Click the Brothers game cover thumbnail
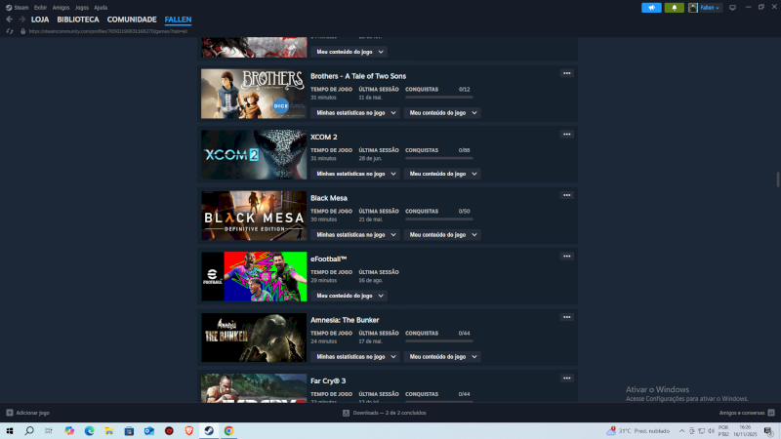This screenshot has width=781, height=439. [254, 94]
